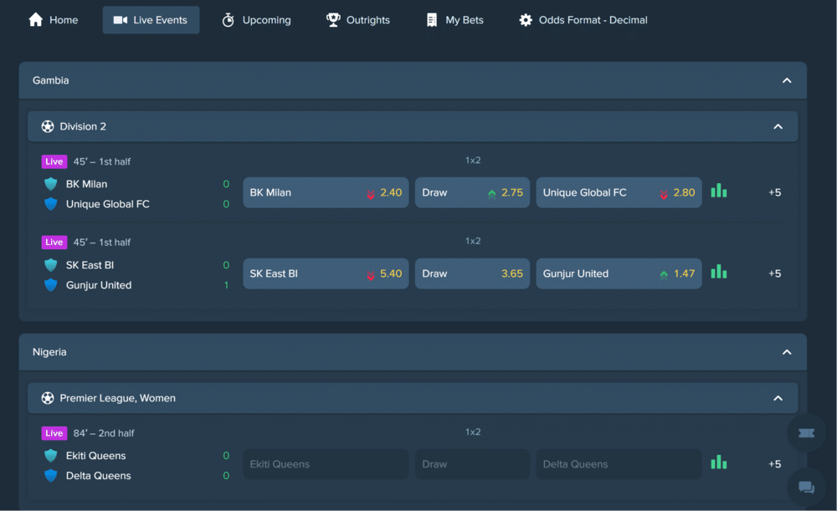
Task: Click the Upcoming stopwatch icon
Action: tap(228, 20)
